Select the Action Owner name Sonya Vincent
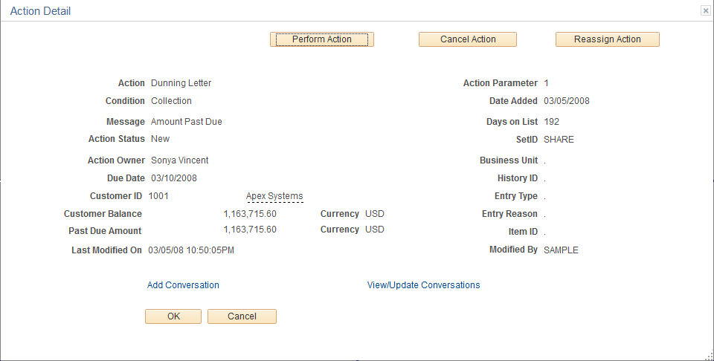This screenshot has height=361, width=714. [x=180, y=160]
